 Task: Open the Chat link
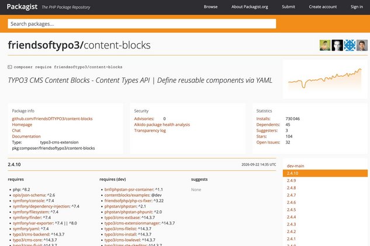[x=16, y=131]
